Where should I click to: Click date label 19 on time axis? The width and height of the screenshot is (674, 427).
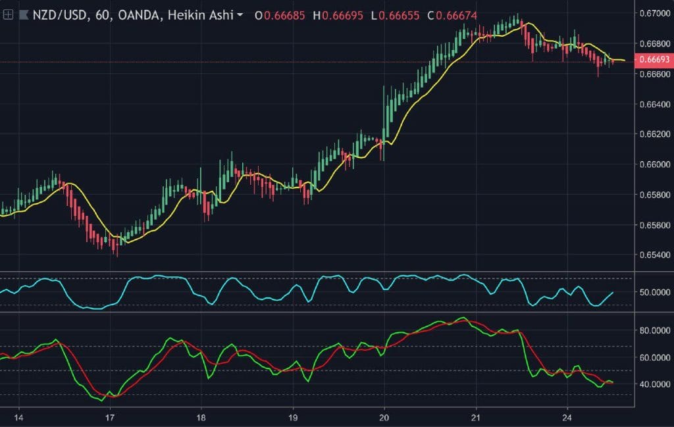pyautogui.click(x=293, y=418)
